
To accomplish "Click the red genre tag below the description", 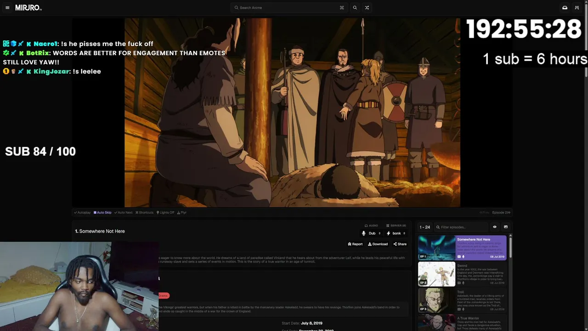I will point(164,296).
